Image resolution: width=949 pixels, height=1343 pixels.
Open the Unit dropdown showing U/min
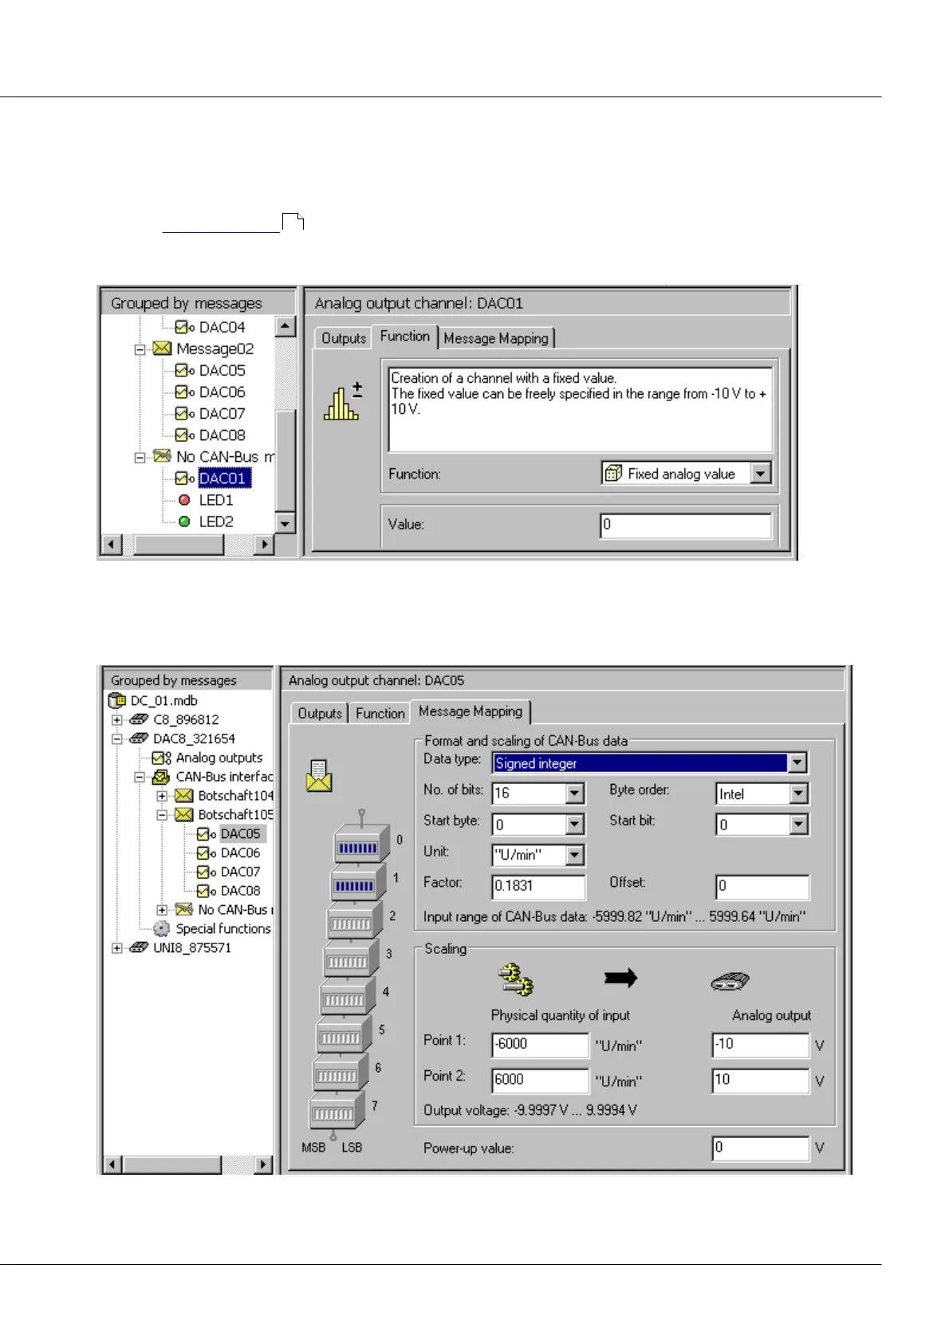coord(575,855)
